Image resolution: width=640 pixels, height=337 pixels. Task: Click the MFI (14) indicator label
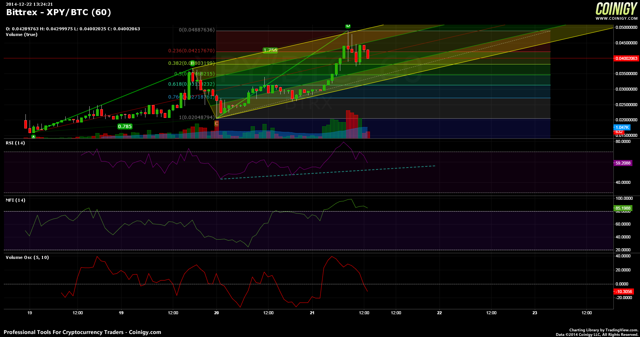coord(16,200)
